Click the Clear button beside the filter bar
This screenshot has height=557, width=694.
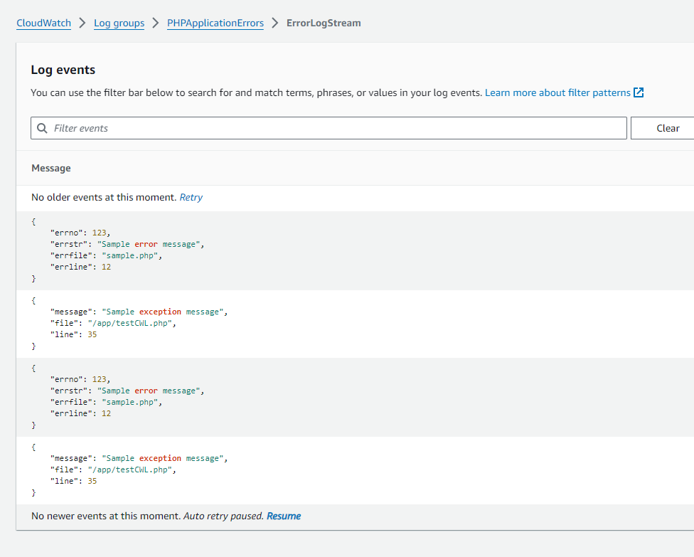tap(668, 128)
